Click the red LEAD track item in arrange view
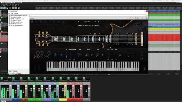This screenshot has height=102, width=182. [x=164, y=37]
